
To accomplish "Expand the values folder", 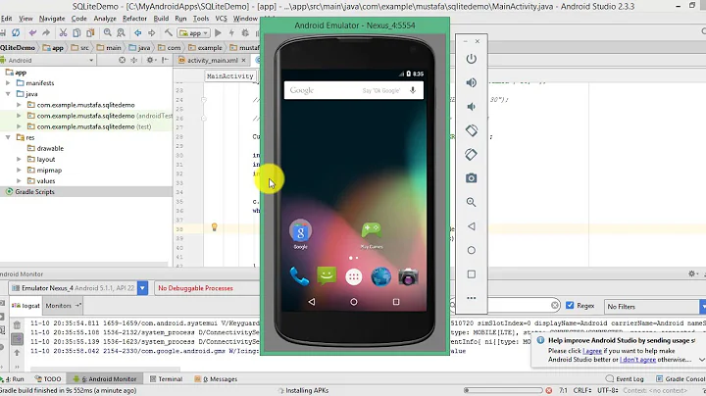I will click(x=19, y=181).
